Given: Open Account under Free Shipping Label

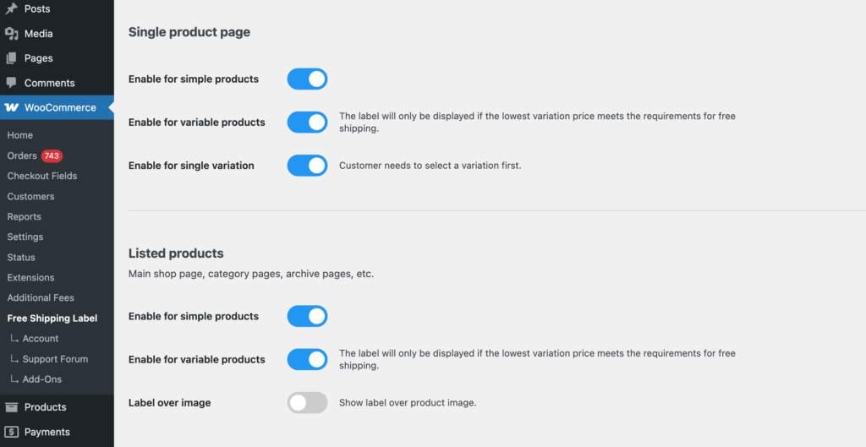Looking at the screenshot, I should (41, 339).
